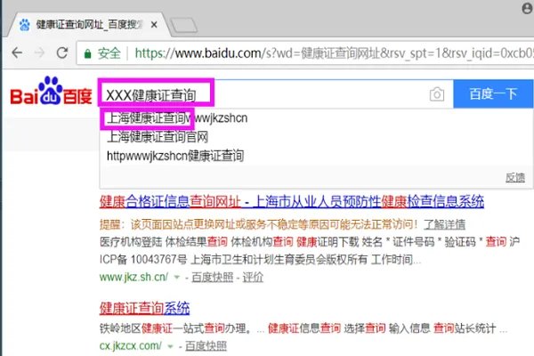Viewport: 534px width, 356px height.
Task: Open the 健康证查询系统 result link
Action: click(144, 308)
